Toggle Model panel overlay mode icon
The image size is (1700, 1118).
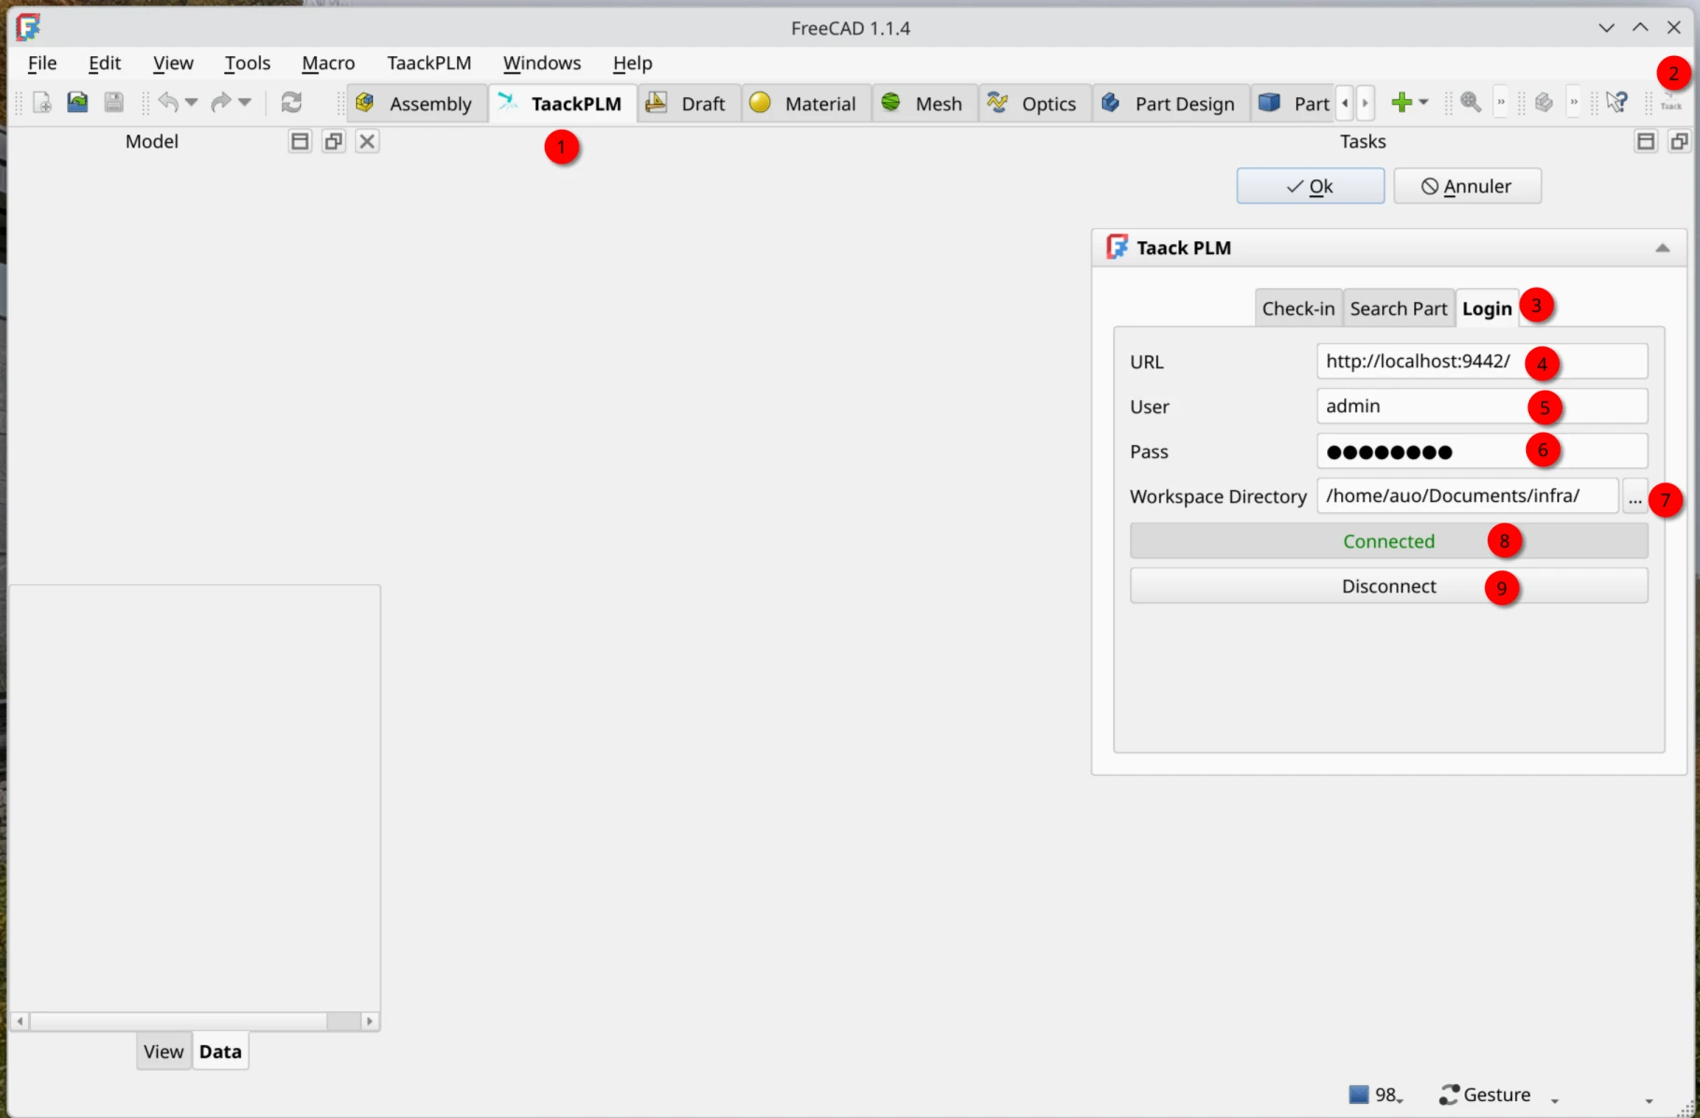point(300,141)
